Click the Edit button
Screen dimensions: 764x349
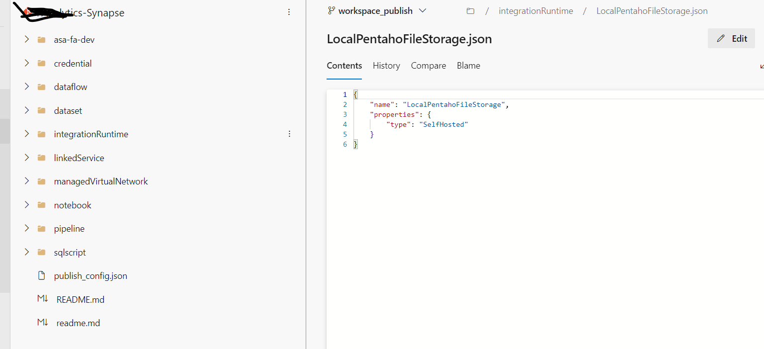[x=731, y=38]
